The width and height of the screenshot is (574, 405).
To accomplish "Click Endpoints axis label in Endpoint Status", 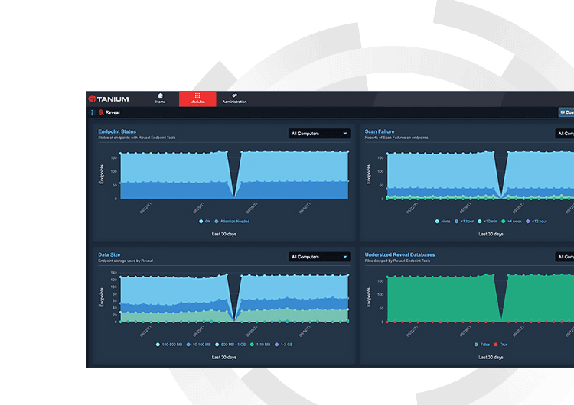I will click(x=102, y=174).
